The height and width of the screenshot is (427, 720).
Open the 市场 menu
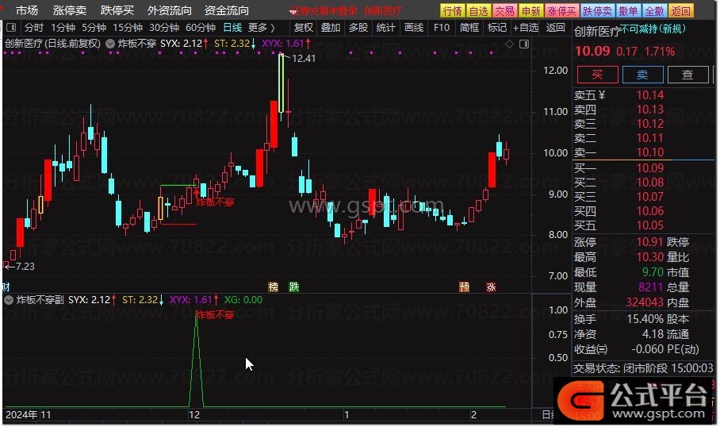[x=27, y=10]
